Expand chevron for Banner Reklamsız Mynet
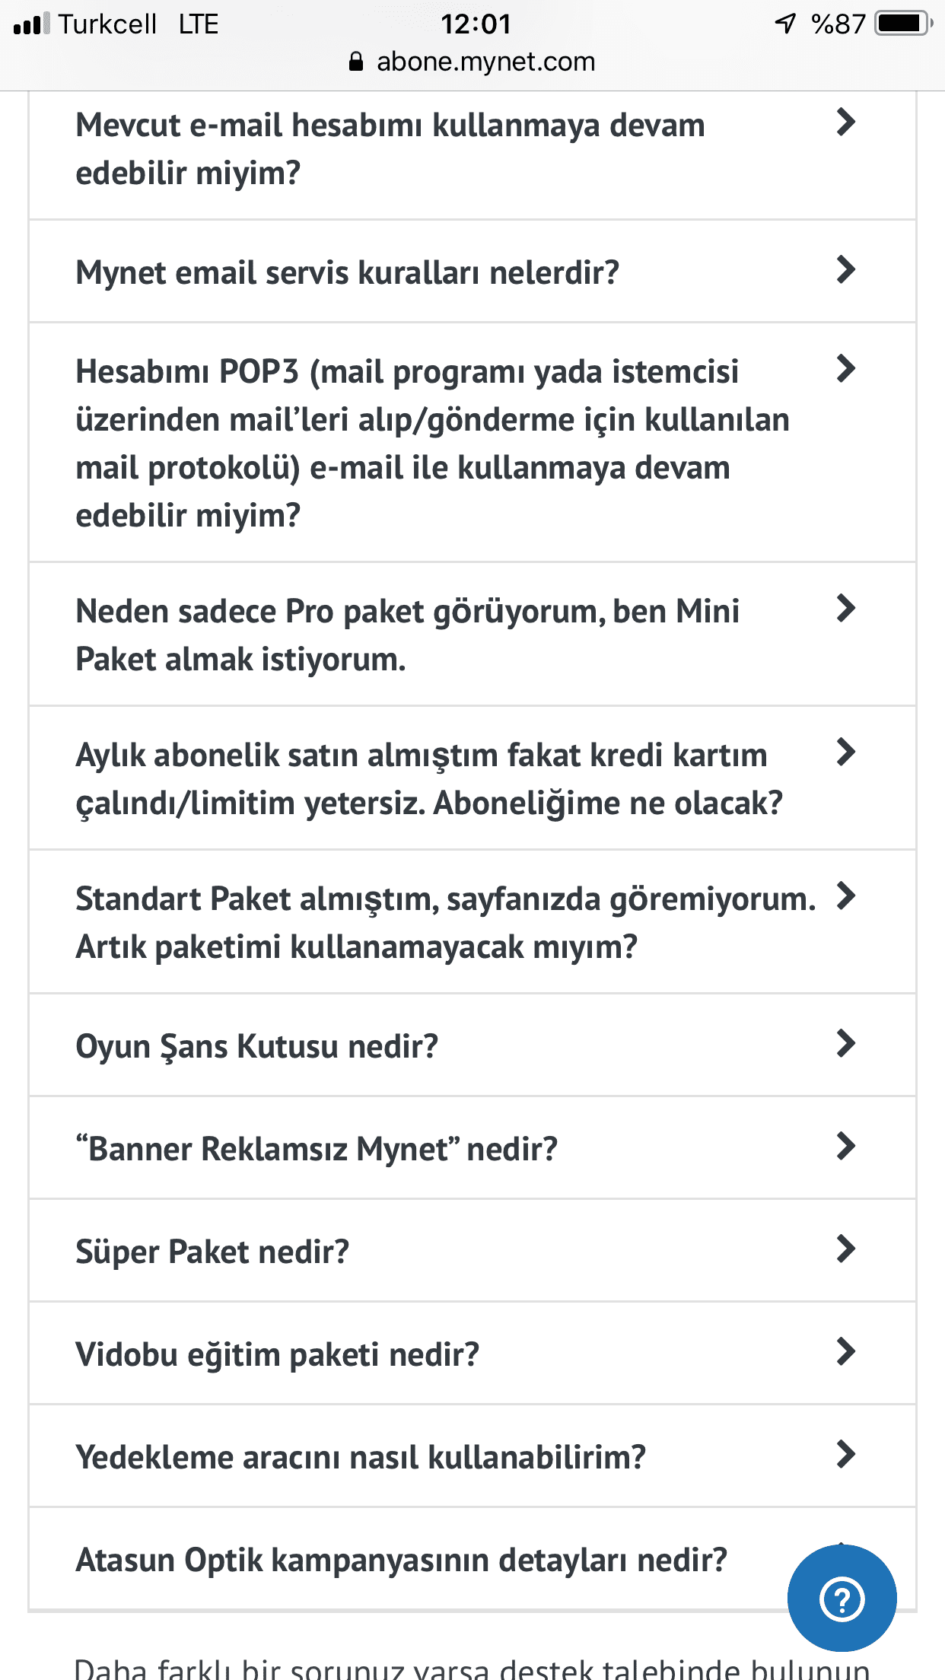945x1680 pixels. point(845,1146)
